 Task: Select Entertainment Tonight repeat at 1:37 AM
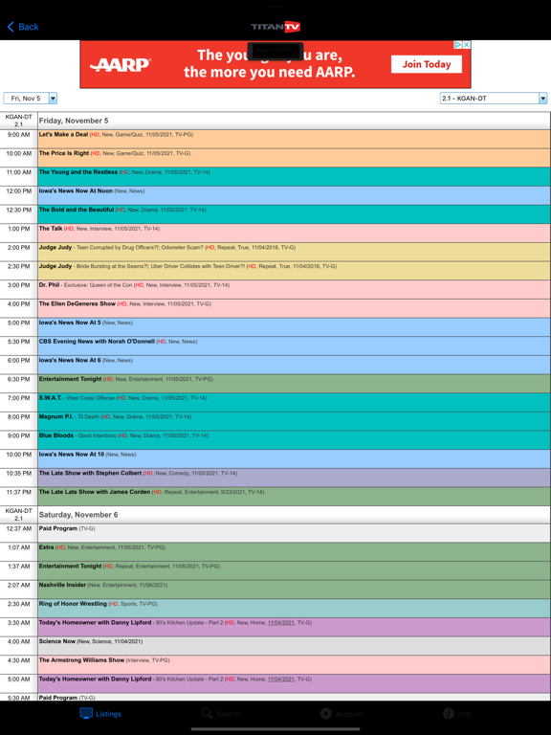(x=294, y=570)
